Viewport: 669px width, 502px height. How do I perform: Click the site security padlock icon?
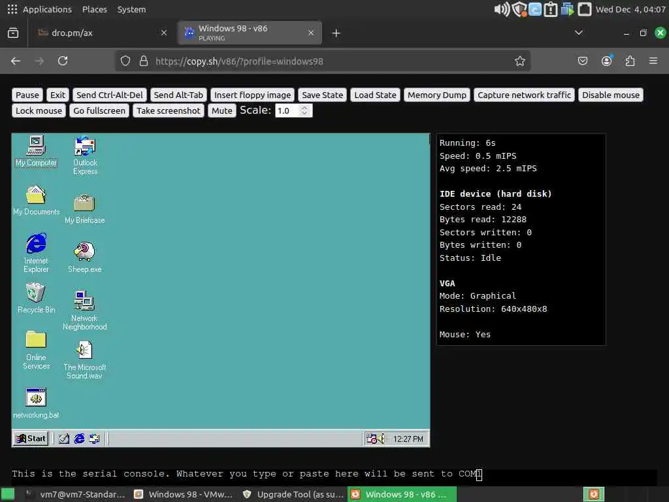point(144,61)
